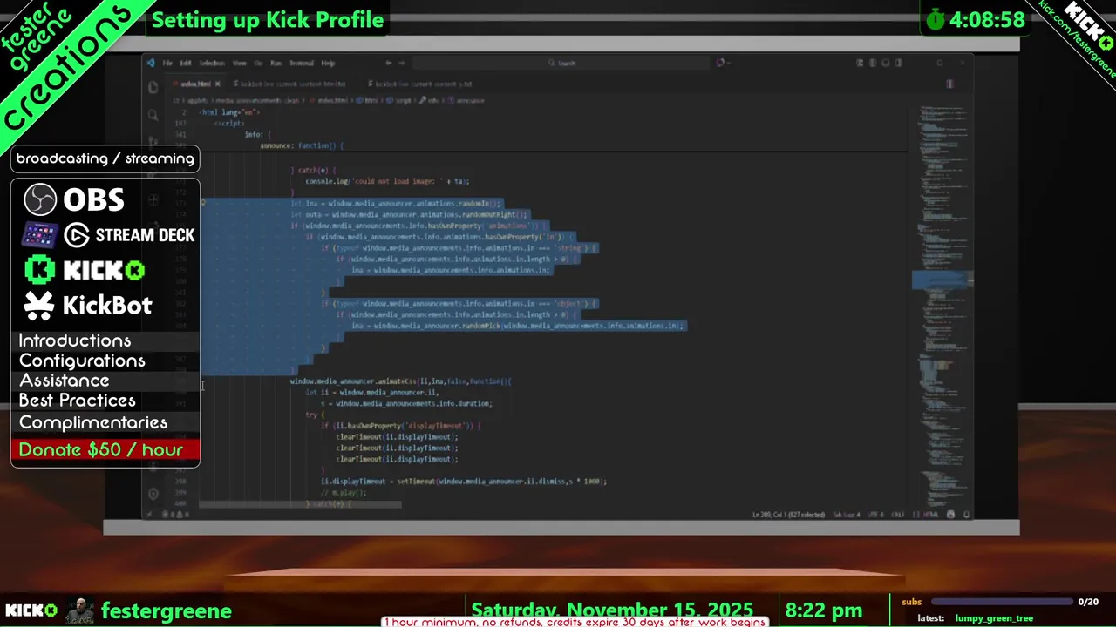Viewport: 1116px width, 627px height.
Task: Click the Go Forward arrow in the VS Code title bar
Action: point(401,63)
